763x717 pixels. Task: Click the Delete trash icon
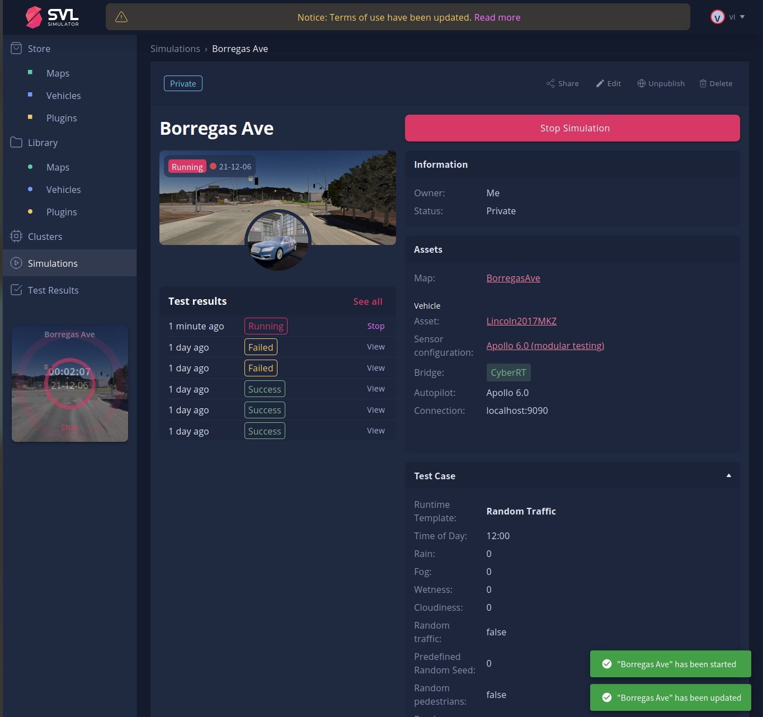(703, 83)
